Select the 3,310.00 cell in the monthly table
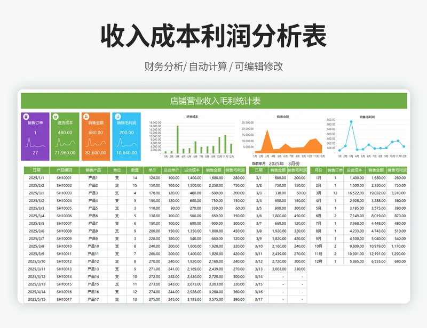The height and width of the screenshot is (328, 427). pyautogui.click(x=397, y=193)
